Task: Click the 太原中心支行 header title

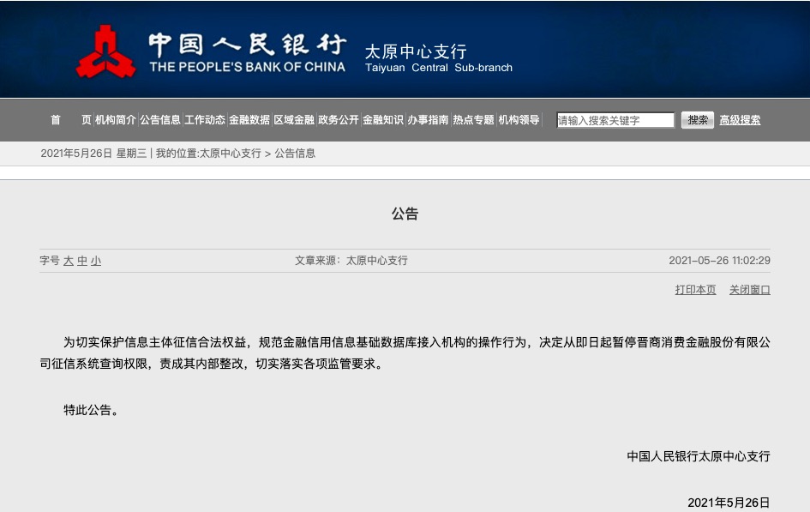Action: pos(416,51)
